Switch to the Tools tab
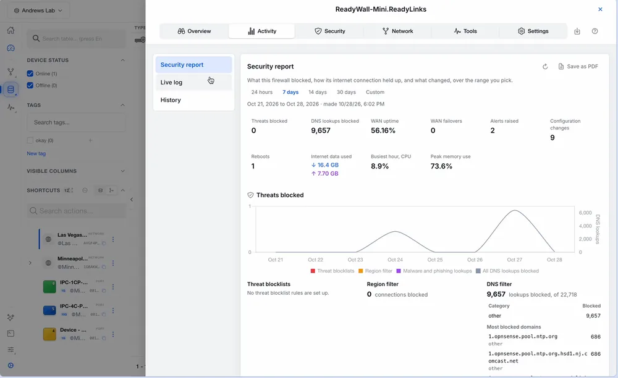Viewport: 618px width, 378px height. click(x=465, y=31)
